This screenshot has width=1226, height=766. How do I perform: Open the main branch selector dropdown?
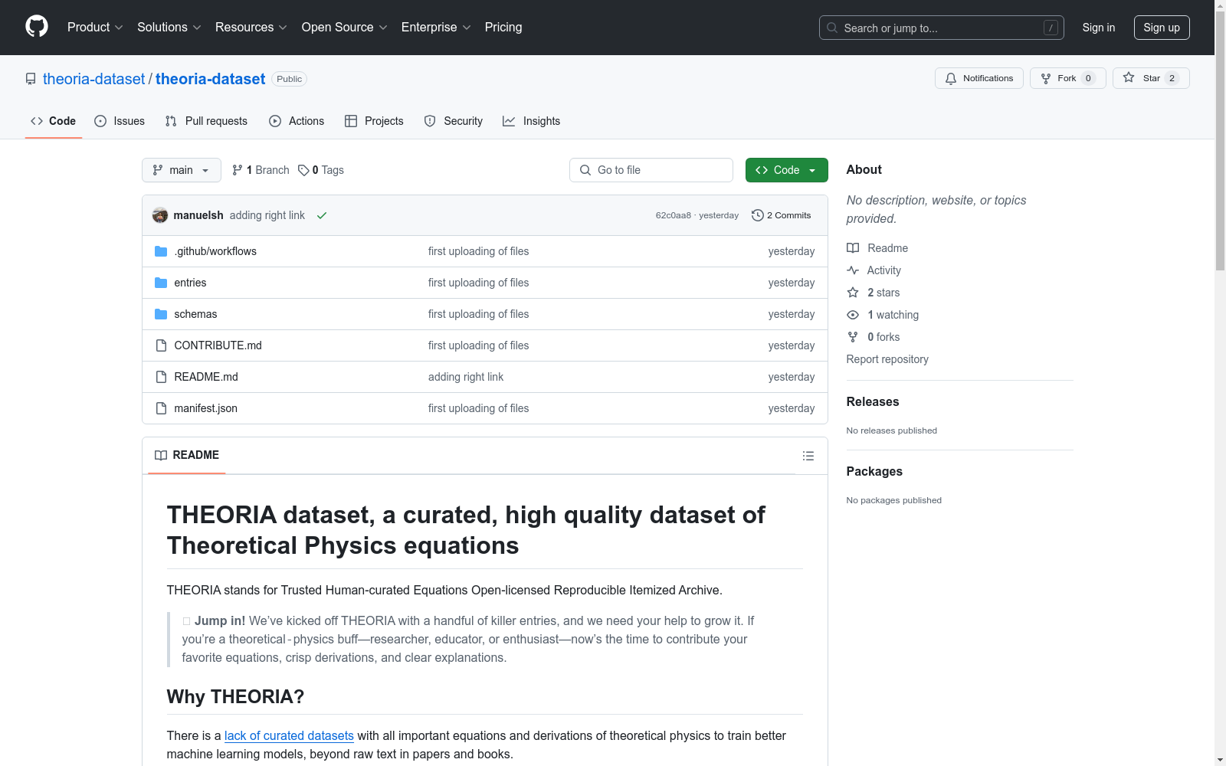click(182, 170)
